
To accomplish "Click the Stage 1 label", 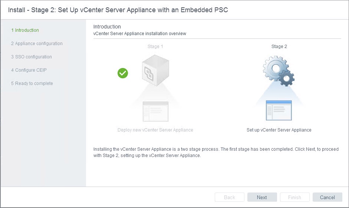I will coord(155,47).
